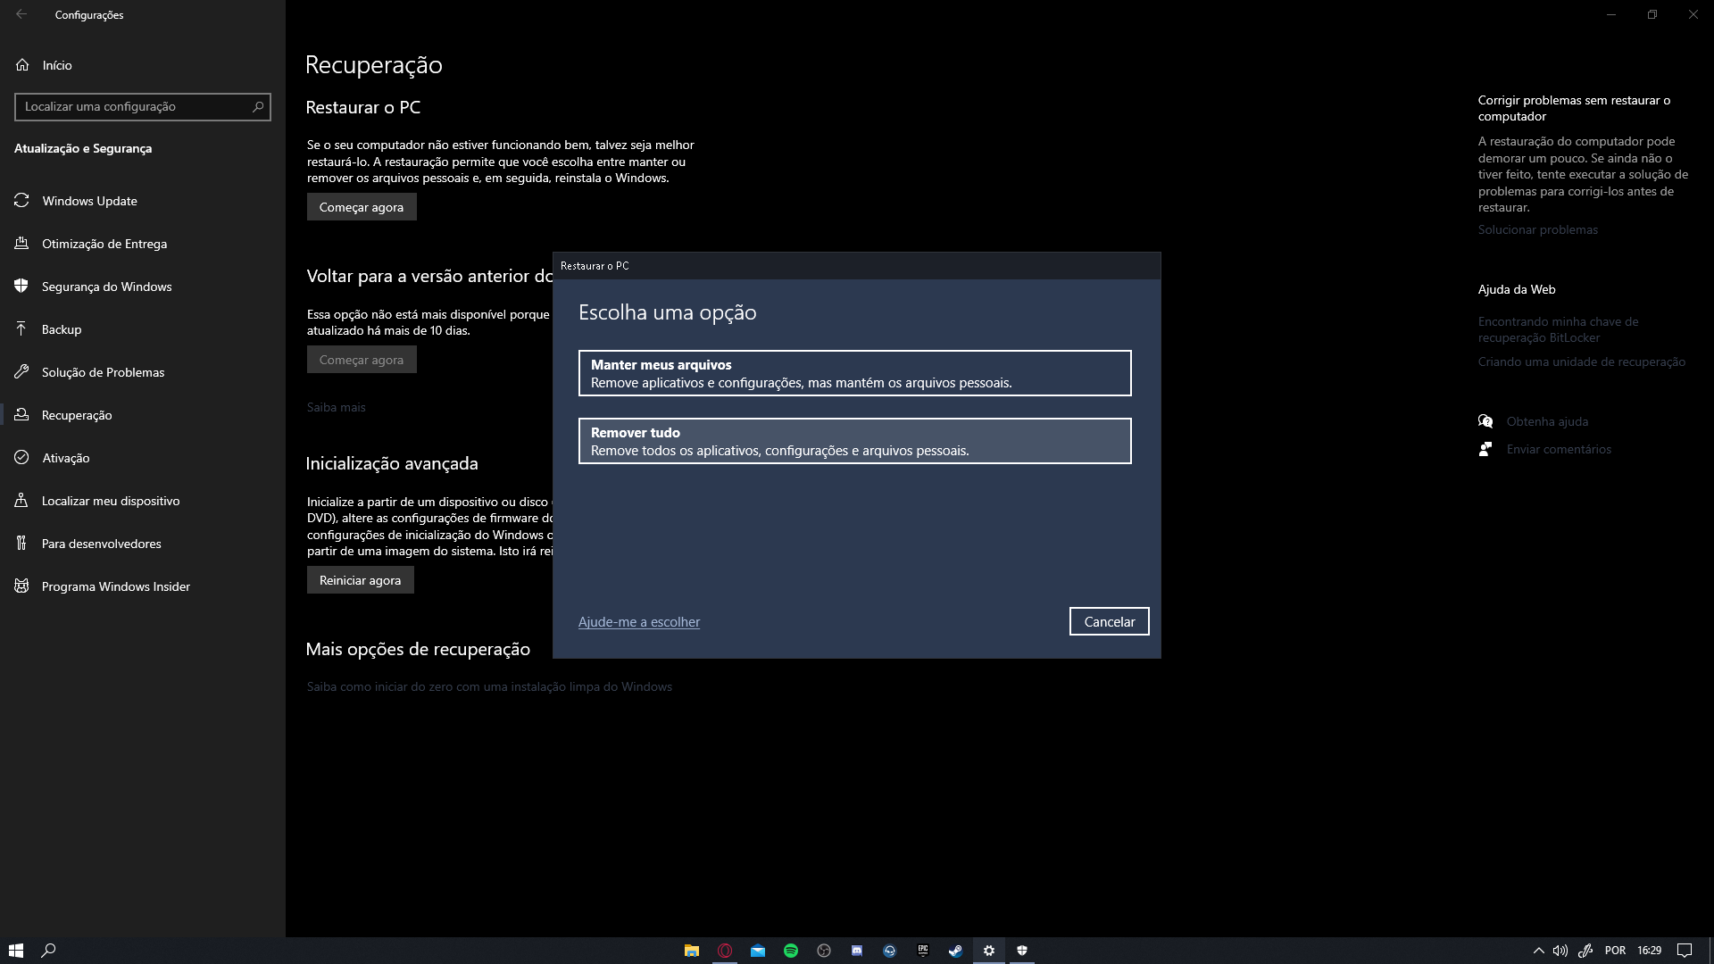The width and height of the screenshot is (1714, 964).
Task: Open the Windows Start menu
Action: (x=16, y=951)
